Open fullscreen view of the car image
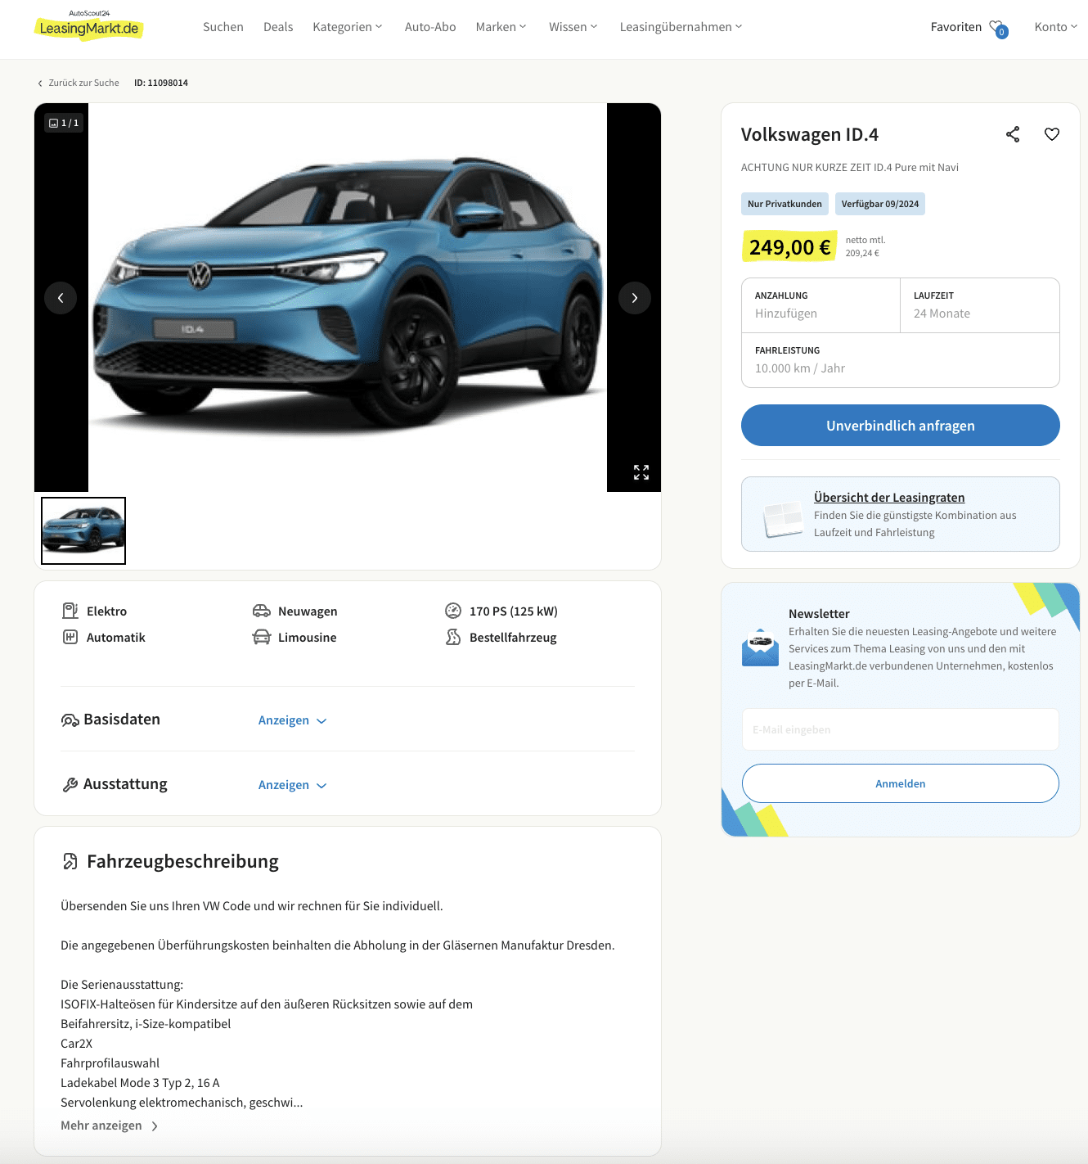 point(641,472)
